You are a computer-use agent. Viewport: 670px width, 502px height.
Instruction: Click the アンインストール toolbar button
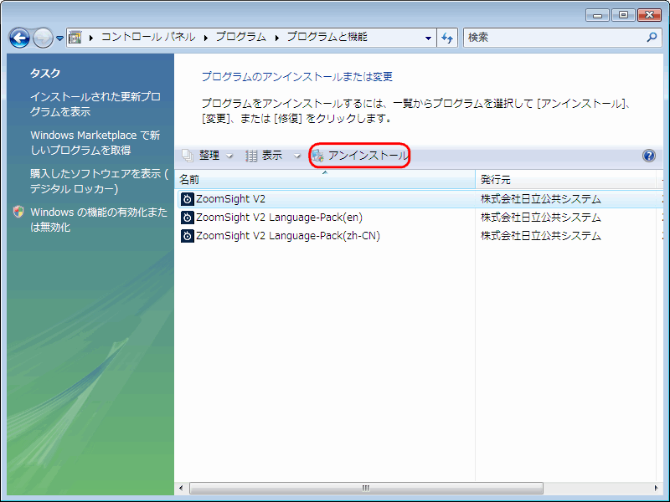click(x=360, y=156)
